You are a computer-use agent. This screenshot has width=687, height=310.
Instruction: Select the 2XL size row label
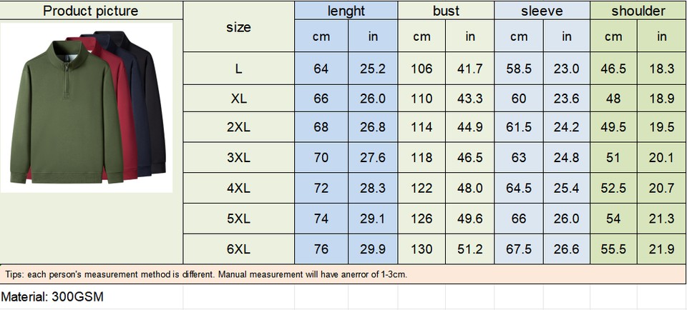238,127
